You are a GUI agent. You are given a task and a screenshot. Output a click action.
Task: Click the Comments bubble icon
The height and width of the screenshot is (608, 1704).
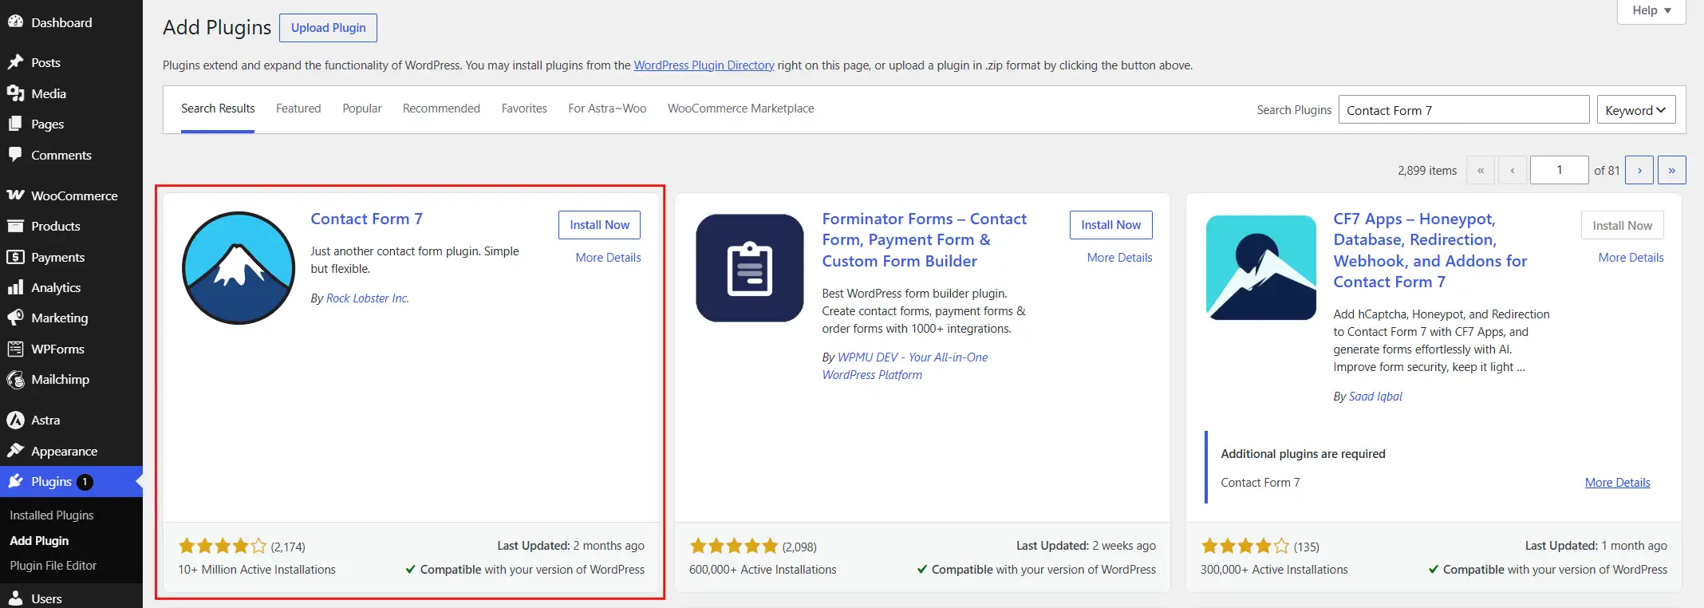[15, 155]
